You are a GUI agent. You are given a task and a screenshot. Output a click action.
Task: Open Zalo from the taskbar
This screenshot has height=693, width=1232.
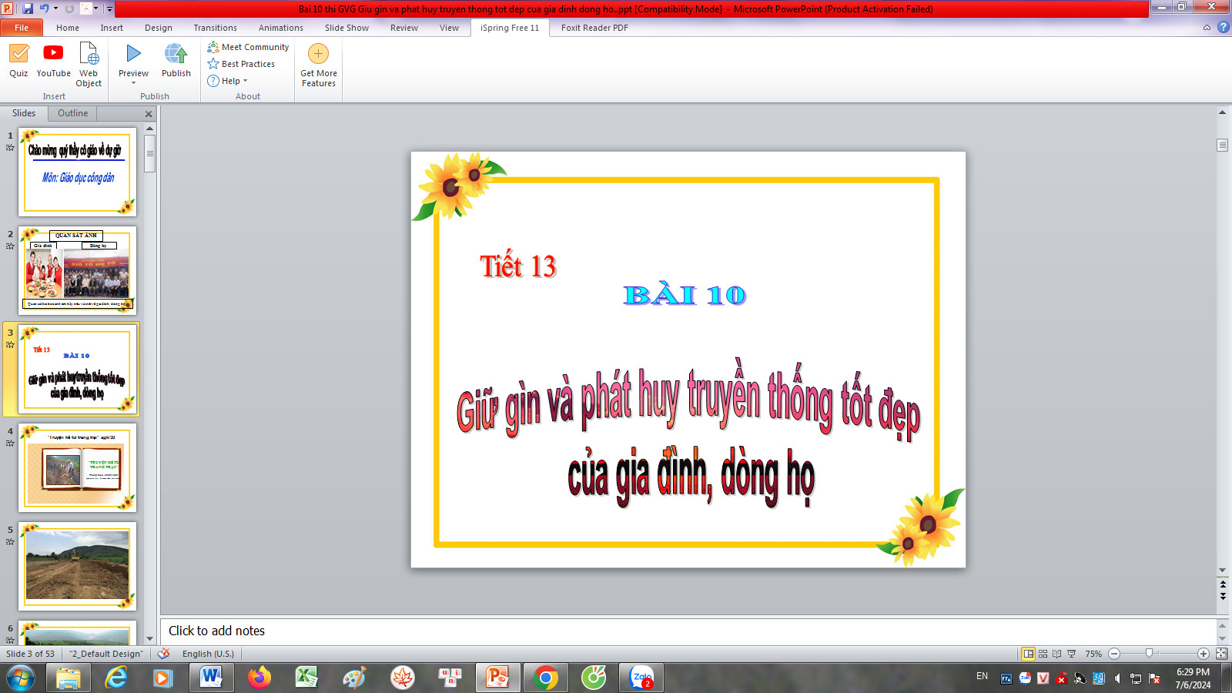[x=641, y=678]
